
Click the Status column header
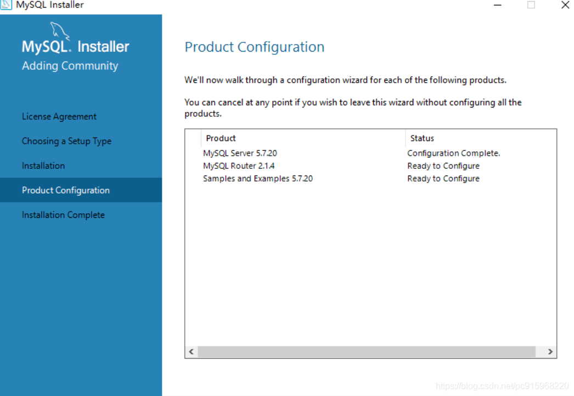tap(481, 138)
